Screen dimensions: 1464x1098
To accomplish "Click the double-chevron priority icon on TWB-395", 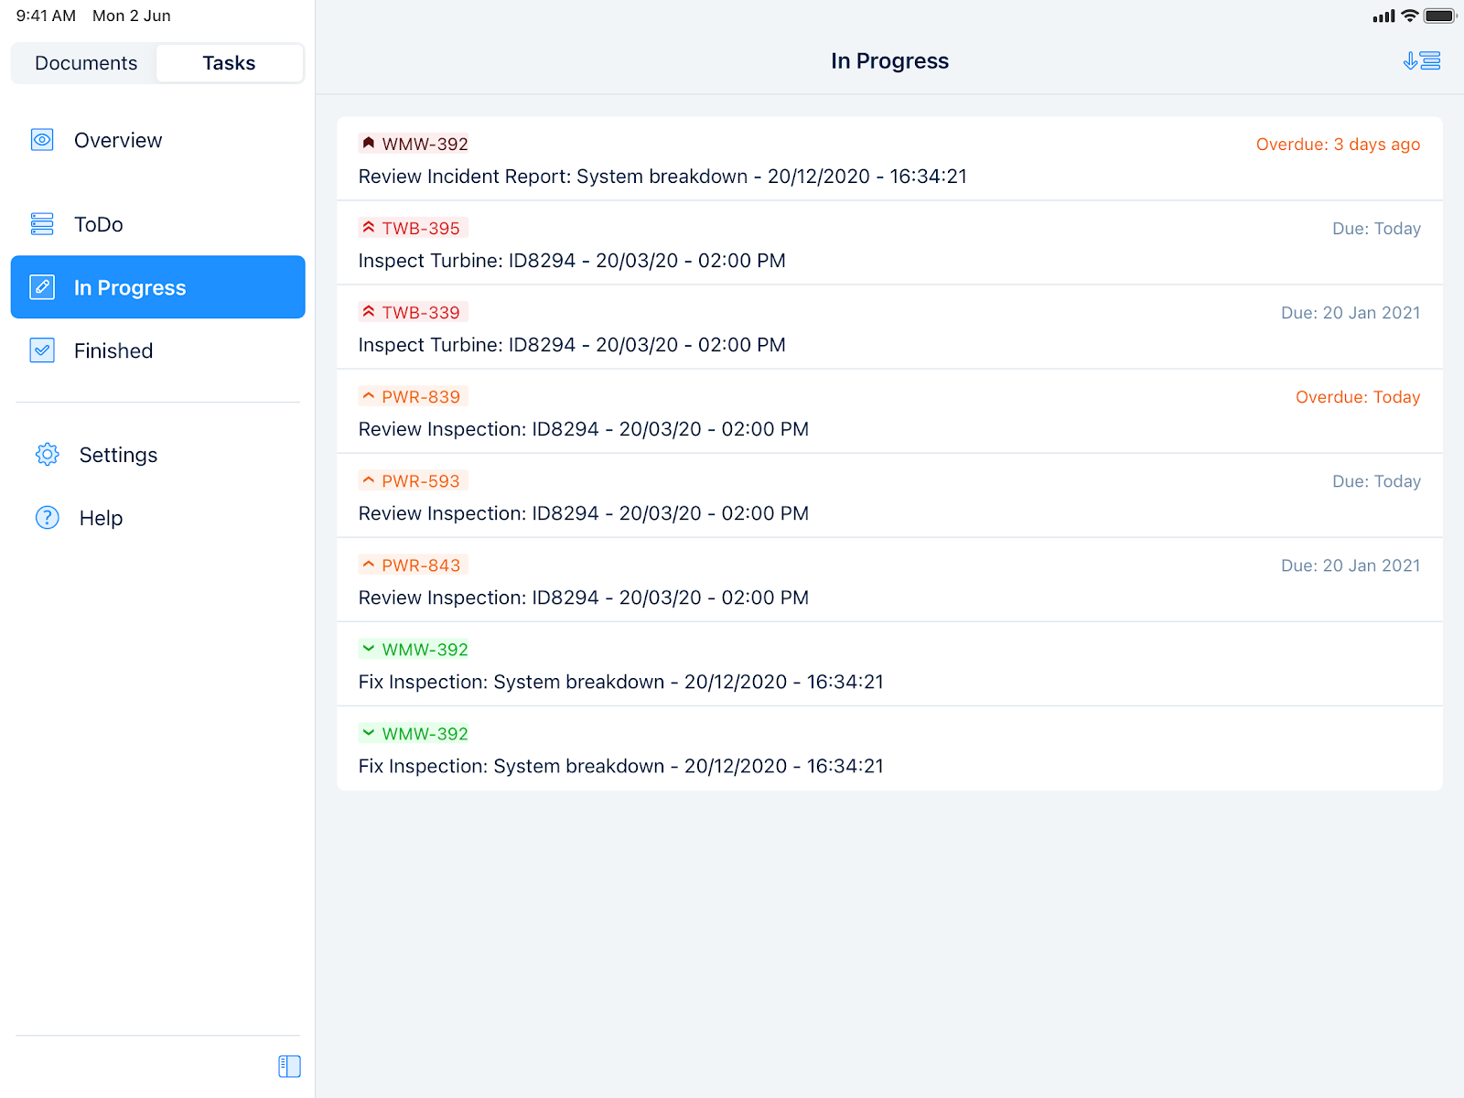I will (x=369, y=227).
